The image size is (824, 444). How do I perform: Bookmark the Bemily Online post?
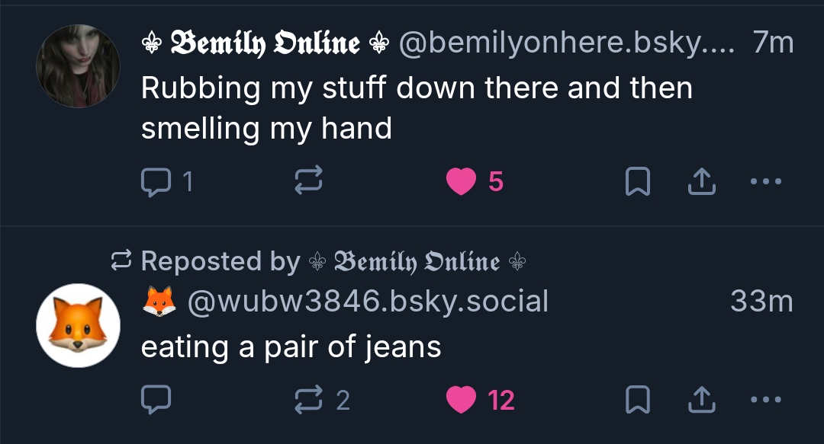[637, 181]
